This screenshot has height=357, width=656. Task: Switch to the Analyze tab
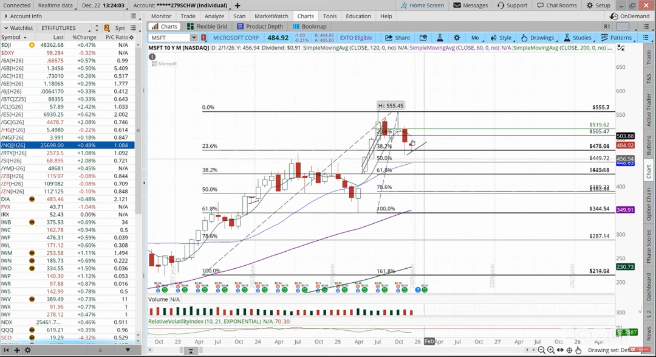point(214,16)
